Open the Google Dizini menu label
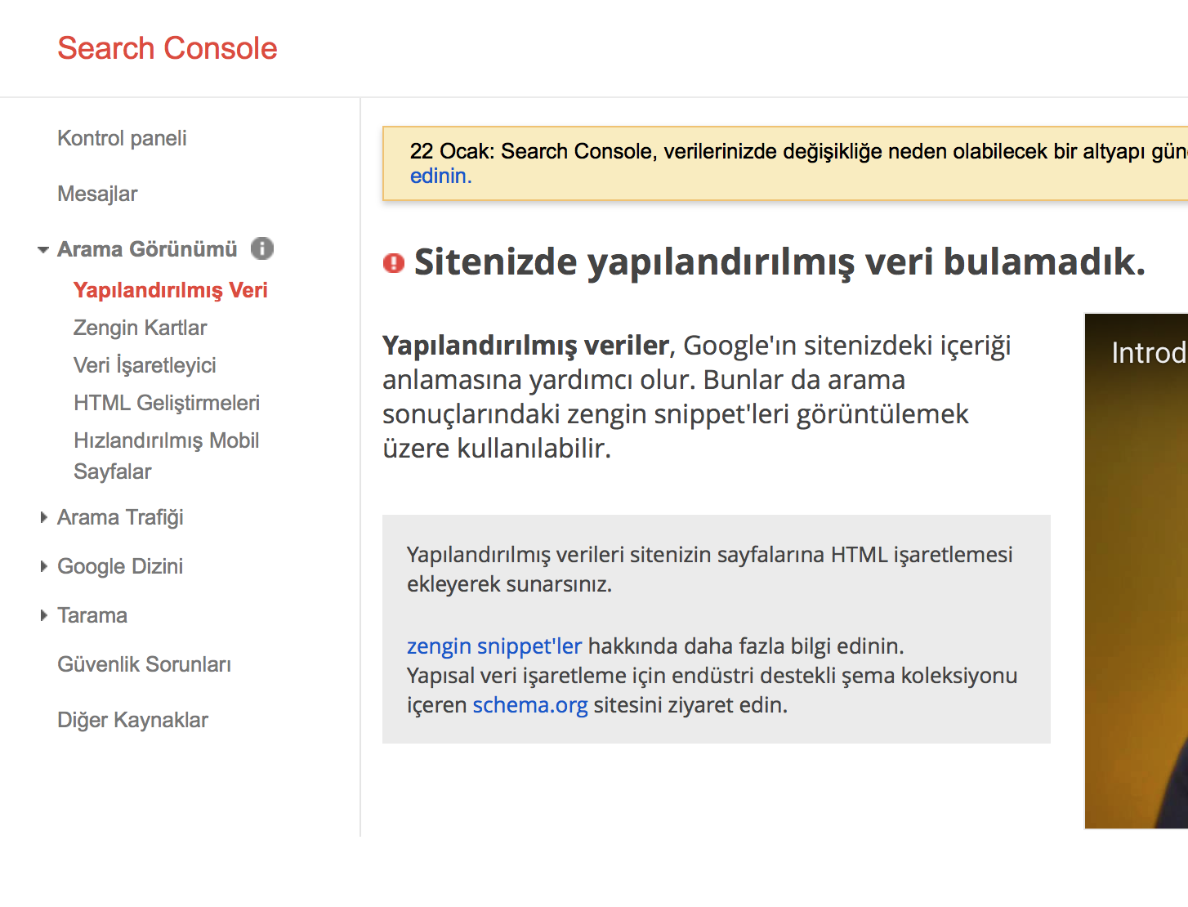 [120, 566]
